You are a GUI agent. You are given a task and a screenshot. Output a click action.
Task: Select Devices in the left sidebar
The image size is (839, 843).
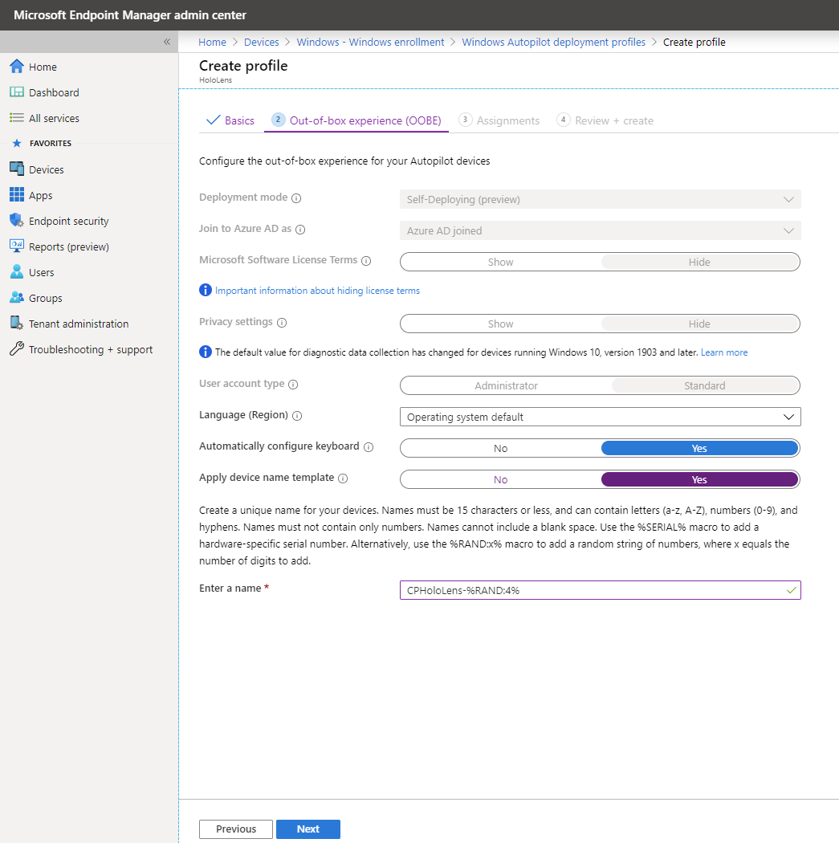coord(46,169)
